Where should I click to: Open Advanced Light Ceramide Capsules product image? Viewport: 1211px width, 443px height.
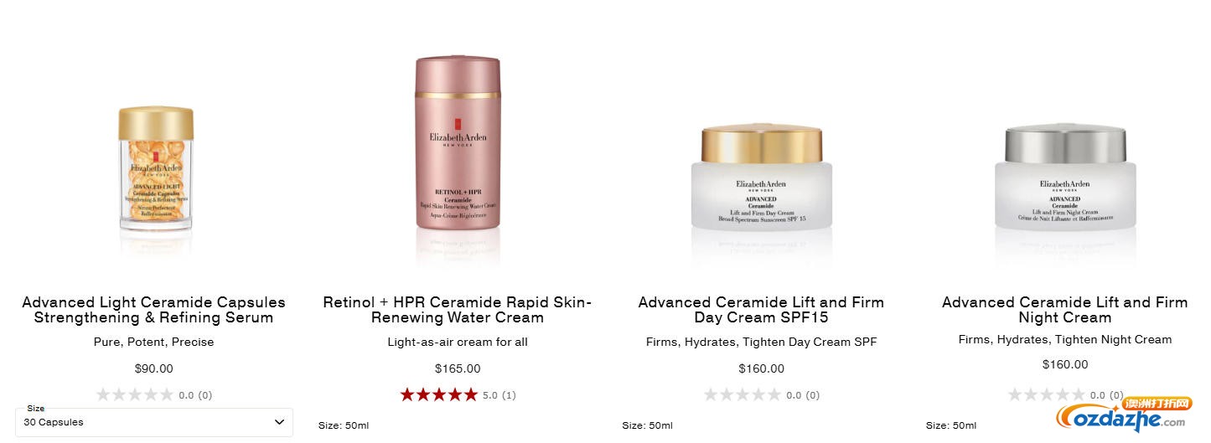click(155, 169)
